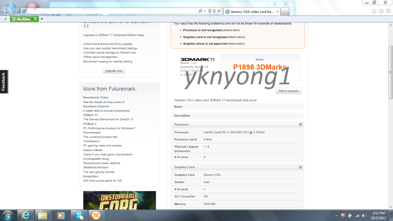Select the Generic VGA video card tab
Image resolution: width=393 pixels, height=221 pixels.
(x=252, y=12)
